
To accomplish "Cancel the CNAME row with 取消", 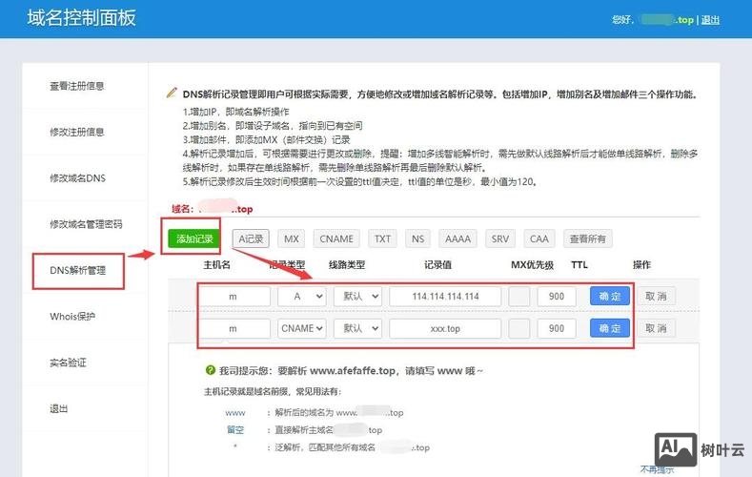I will coord(654,328).
